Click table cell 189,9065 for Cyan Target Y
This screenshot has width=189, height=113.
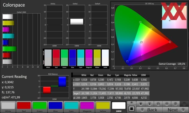[119, 93]
